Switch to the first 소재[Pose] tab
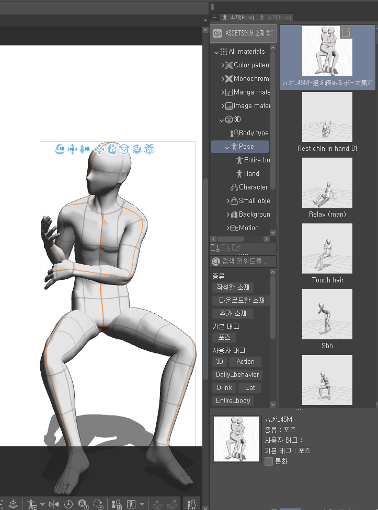The height and width of the screenshot is (510, 378). pos(238,18)
